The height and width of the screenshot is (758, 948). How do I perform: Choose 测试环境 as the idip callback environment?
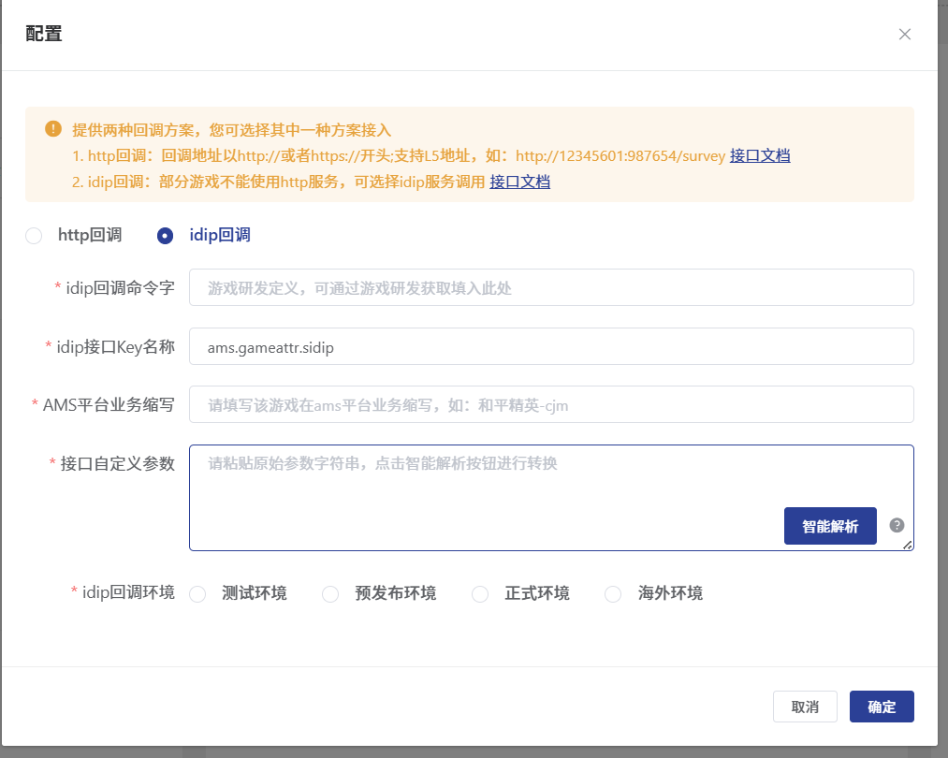[x=197, y=594]
